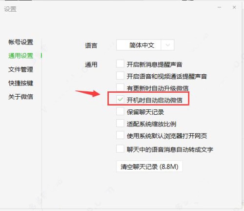Go to 关于微信 section
This screenshot has width=244, height=211.
pos(21,97)
